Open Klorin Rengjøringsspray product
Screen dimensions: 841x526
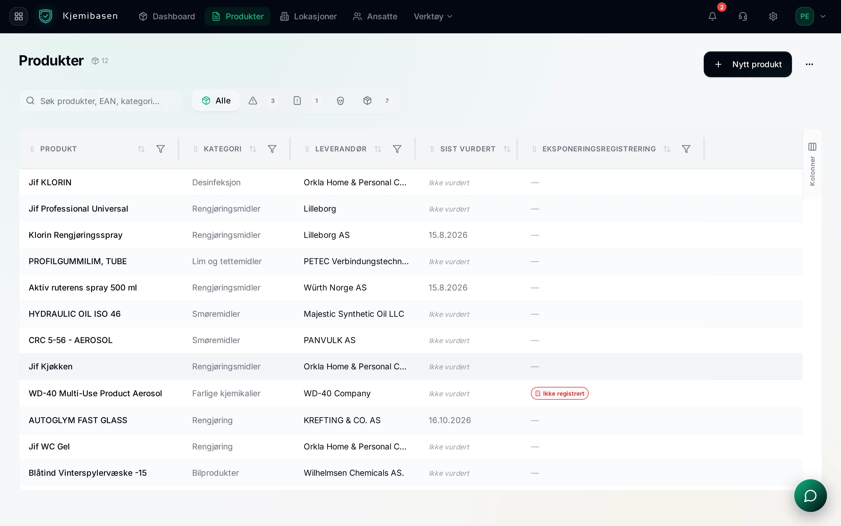point(75,235)
